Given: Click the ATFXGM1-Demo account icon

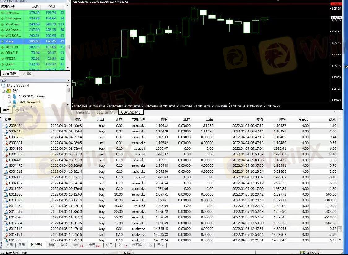Looking at the screenshot, I should 15,97.
